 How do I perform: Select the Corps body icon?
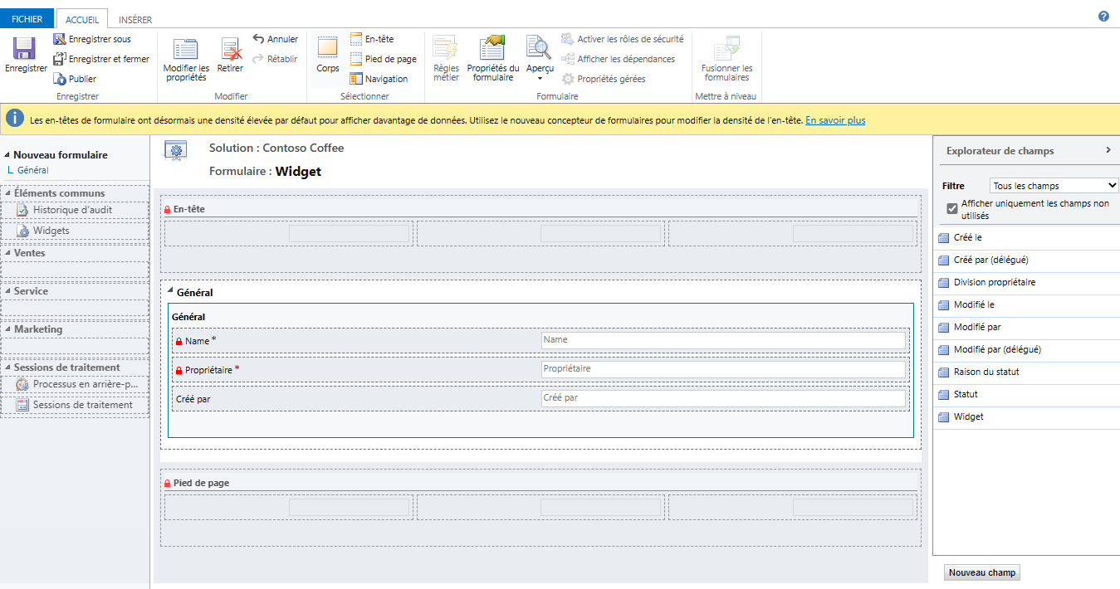pos(328,48)
